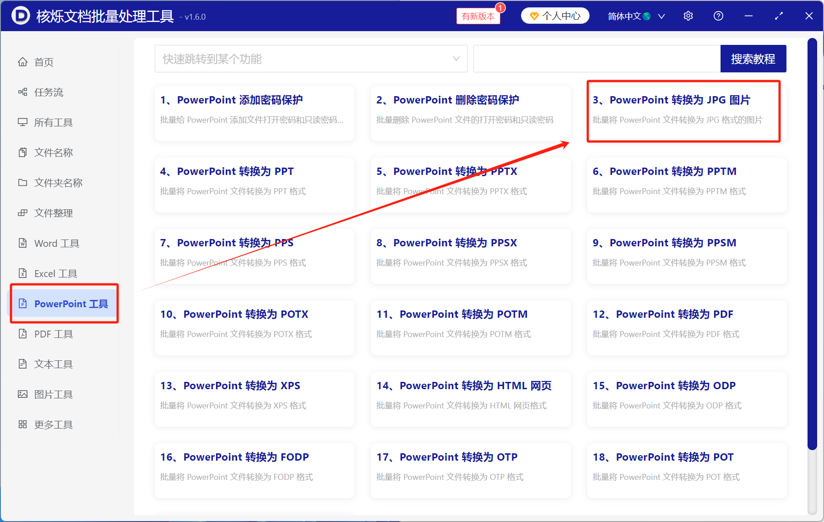
Task: Open the 简体中文 language dropdown arrow
Action: 661,16
